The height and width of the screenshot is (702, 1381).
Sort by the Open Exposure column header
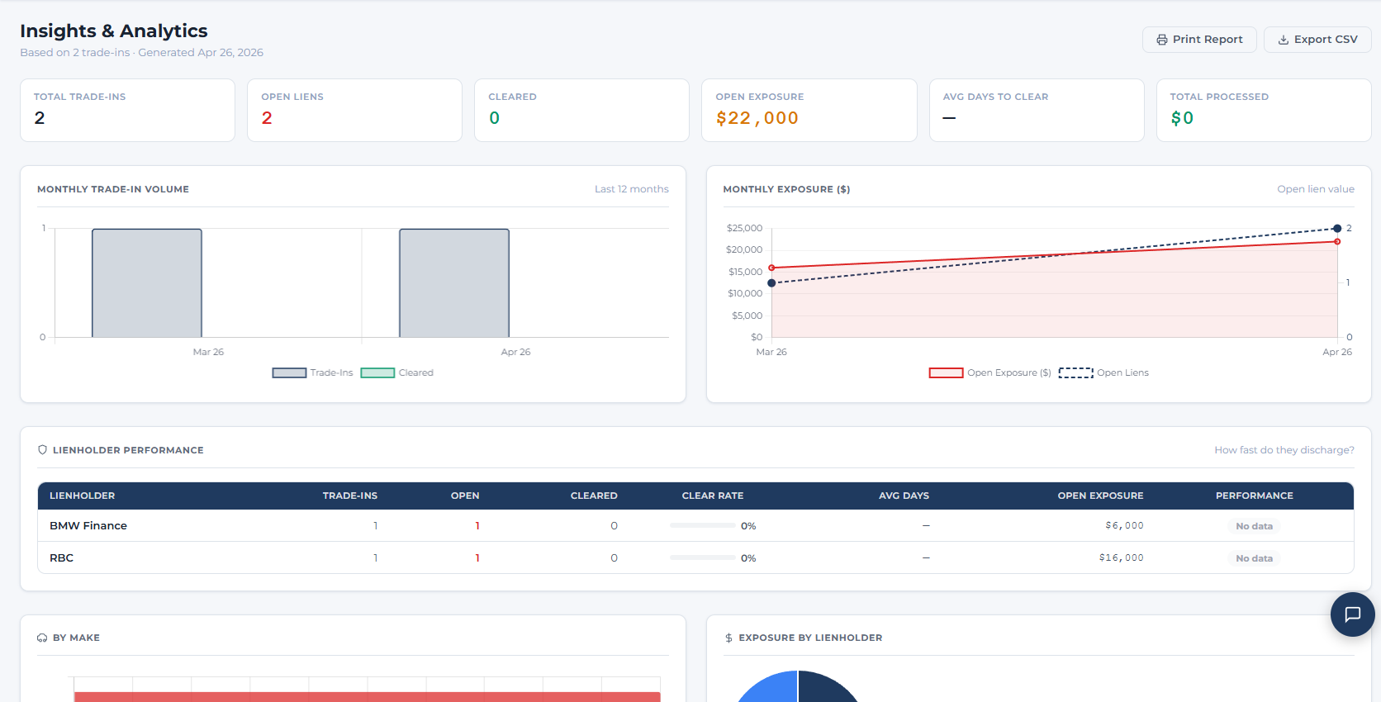click(x=1100, y=496)
